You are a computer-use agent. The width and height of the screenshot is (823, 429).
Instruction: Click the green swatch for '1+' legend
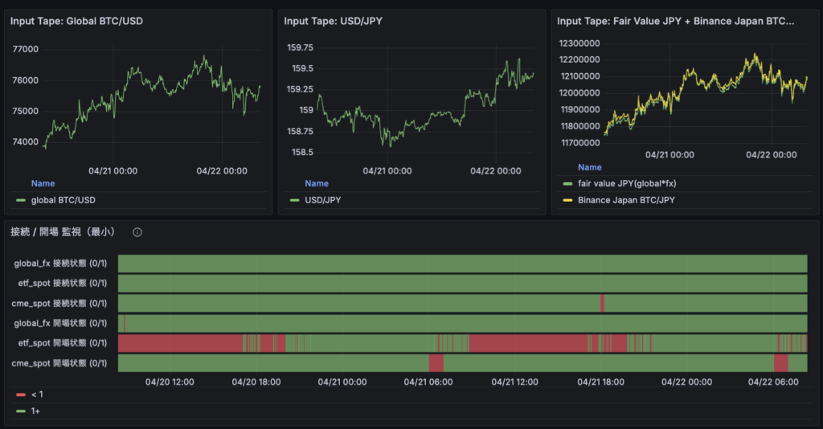pos(21,411)
